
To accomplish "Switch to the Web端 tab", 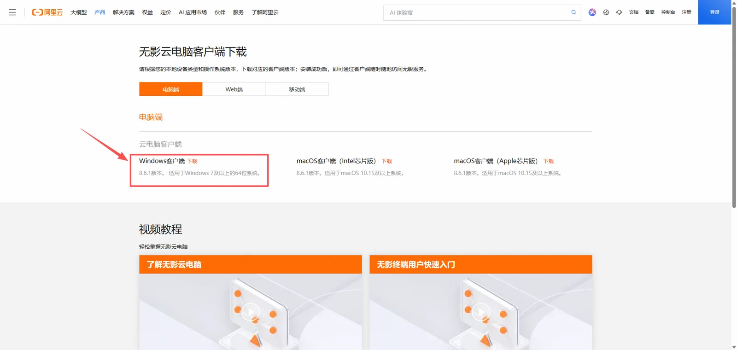I will click(234, 89).
